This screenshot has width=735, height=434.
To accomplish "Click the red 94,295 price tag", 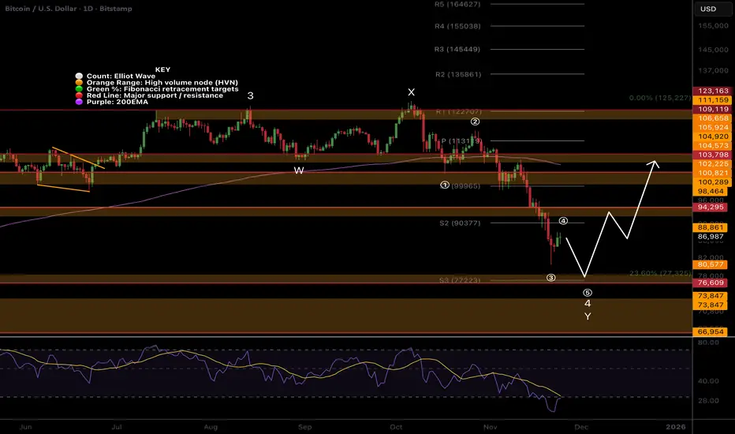I will tap(711, 207).
